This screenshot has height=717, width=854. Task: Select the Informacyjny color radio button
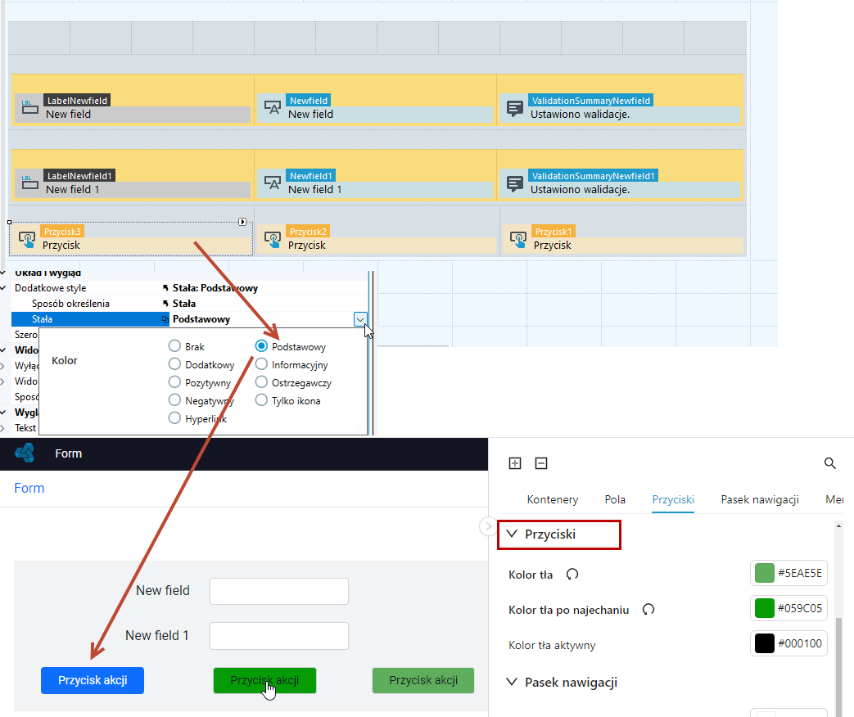point(261,364)
